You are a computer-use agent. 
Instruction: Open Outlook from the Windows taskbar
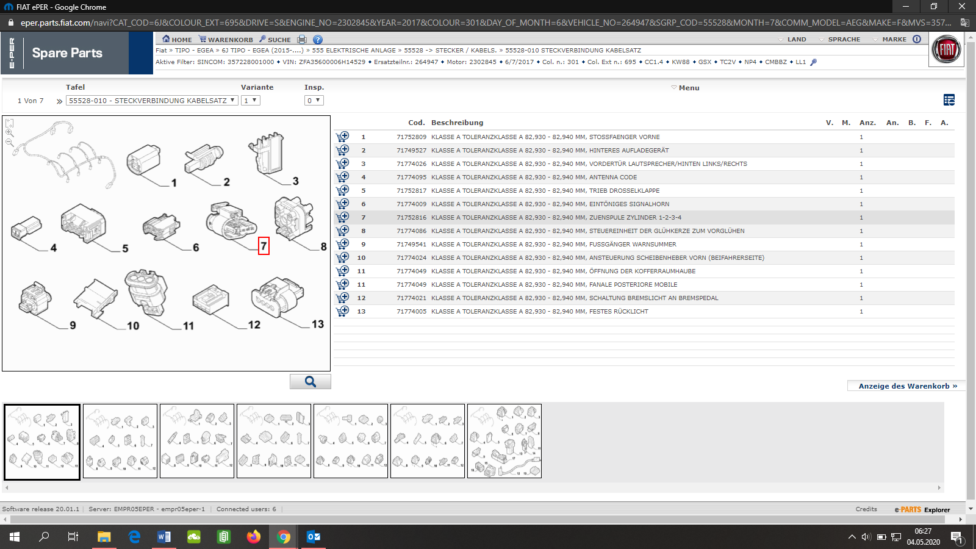click(x=314, y=537)
